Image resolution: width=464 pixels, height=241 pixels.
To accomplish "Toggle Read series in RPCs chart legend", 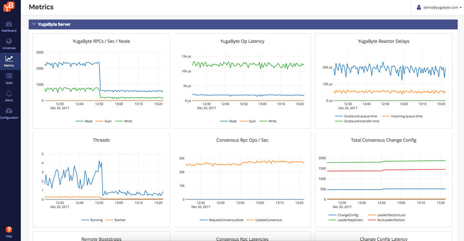I will pos(84,121).
